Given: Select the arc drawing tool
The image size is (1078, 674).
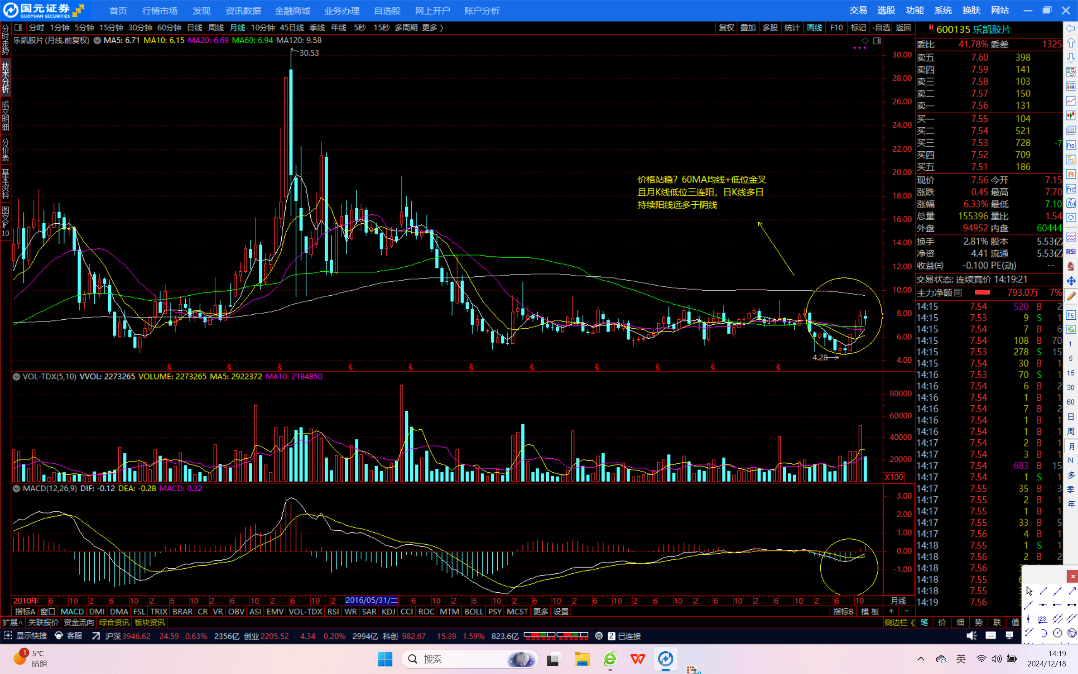Looking at the screenshot, I should point(1045,634).
